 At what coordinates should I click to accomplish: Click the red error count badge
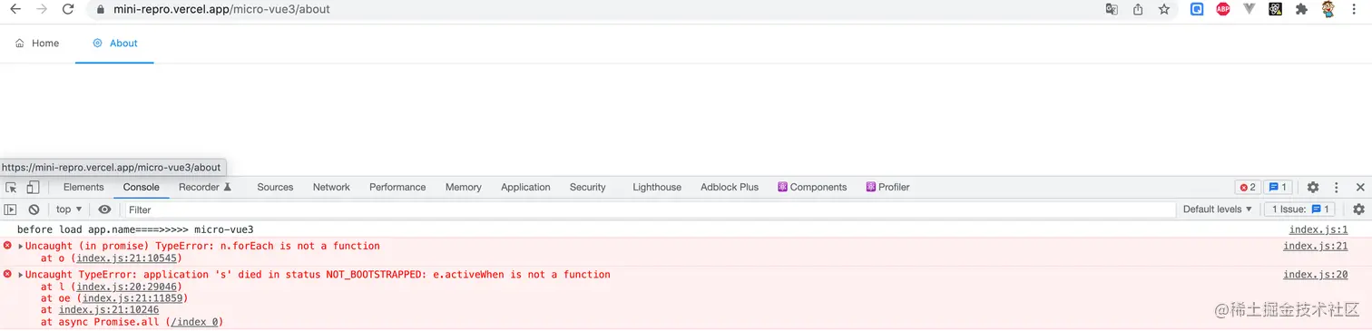click(1248, 187)
